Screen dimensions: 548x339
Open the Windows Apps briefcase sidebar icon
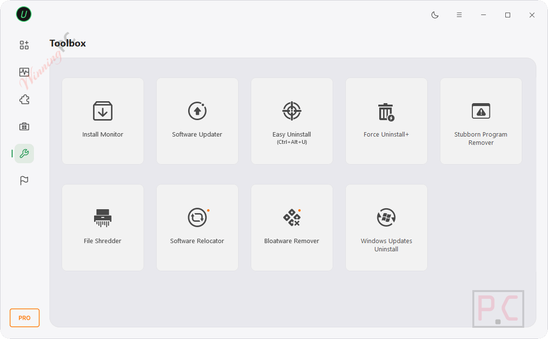[x=24, y=126]
